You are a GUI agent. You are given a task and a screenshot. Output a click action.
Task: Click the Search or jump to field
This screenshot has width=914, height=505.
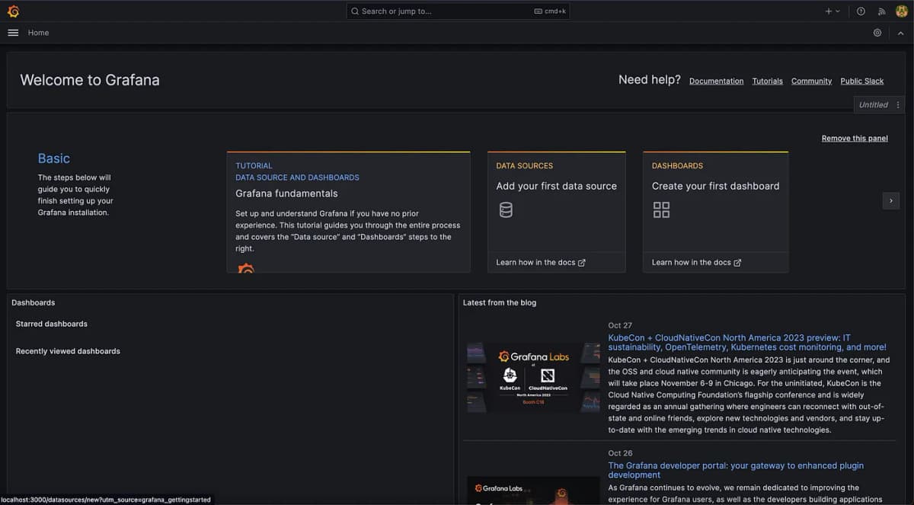tap(458, 11)
